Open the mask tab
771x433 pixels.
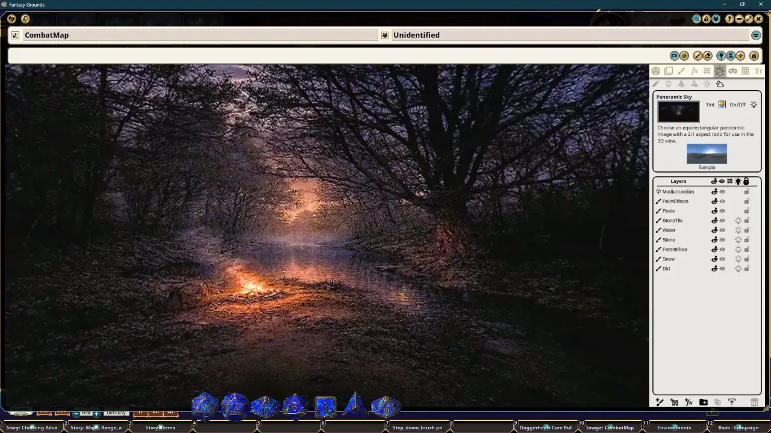tap(732, 71)
